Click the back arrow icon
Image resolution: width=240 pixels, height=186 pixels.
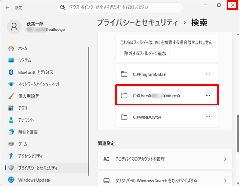7,8
